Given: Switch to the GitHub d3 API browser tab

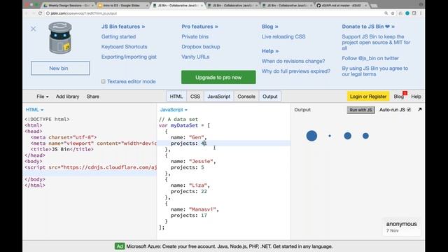Looking at the screenshot, I should pyautogui.click(x=342, y=6).
